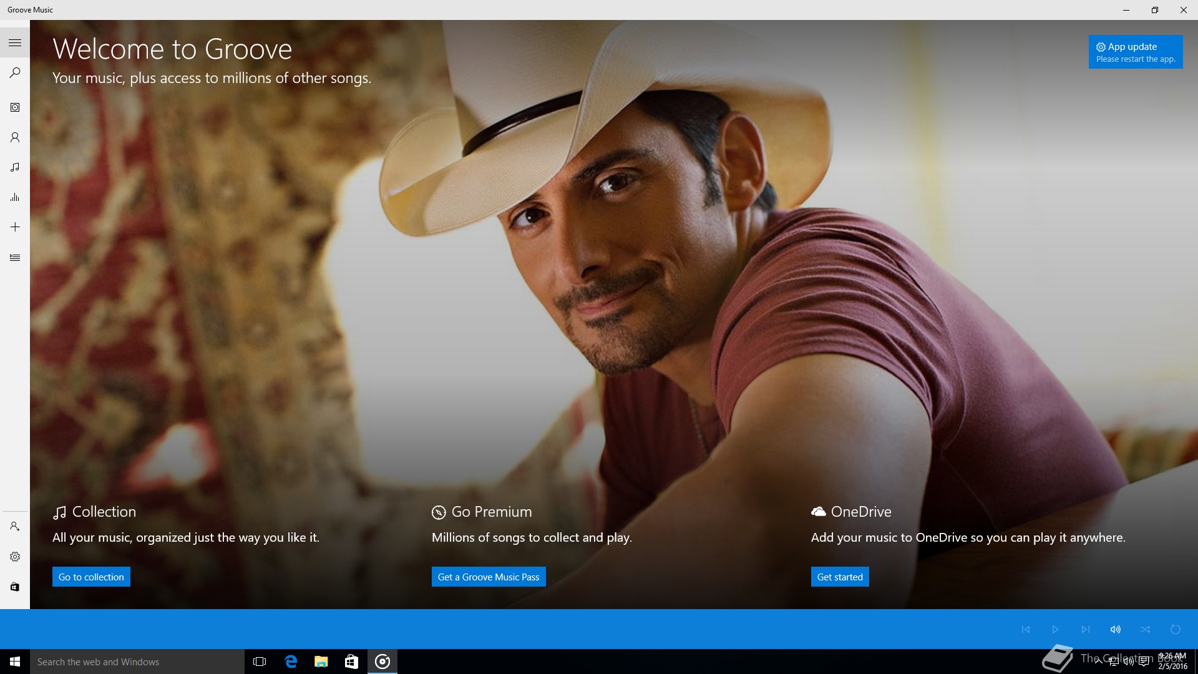
Task: Toggle repeat playback
Action: (1176, 629)
